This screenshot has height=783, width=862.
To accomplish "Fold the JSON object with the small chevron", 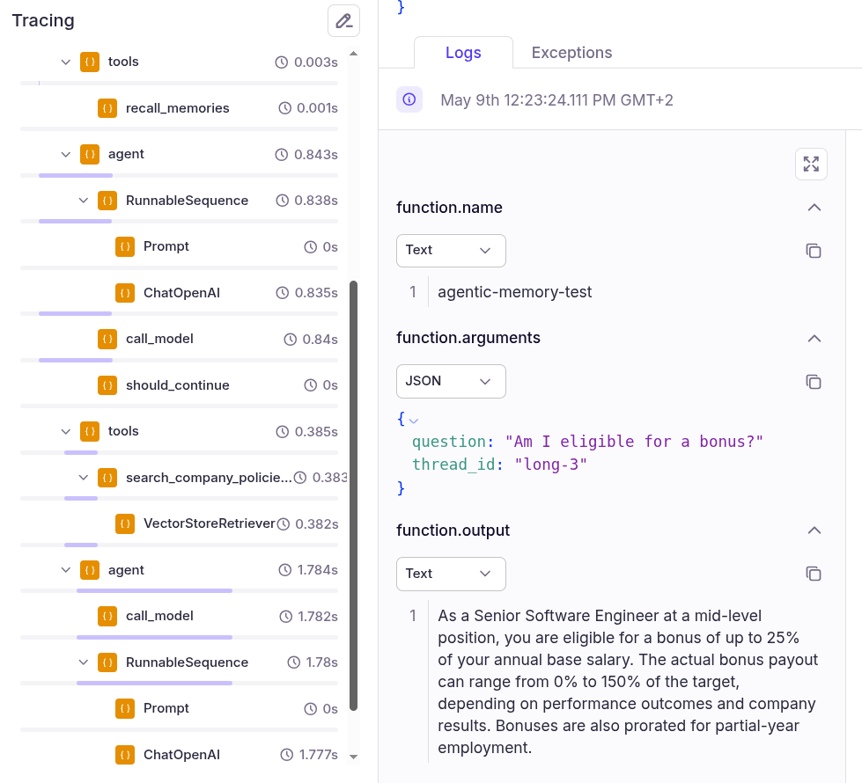I will pyautogui.click(x=414, y=421).
